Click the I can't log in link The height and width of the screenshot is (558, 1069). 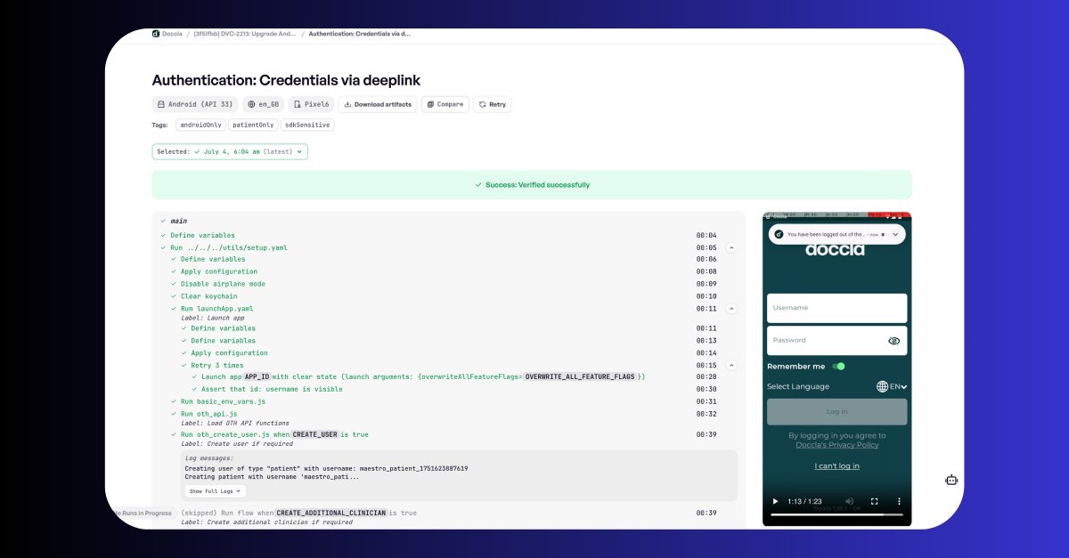click(837, 466)
